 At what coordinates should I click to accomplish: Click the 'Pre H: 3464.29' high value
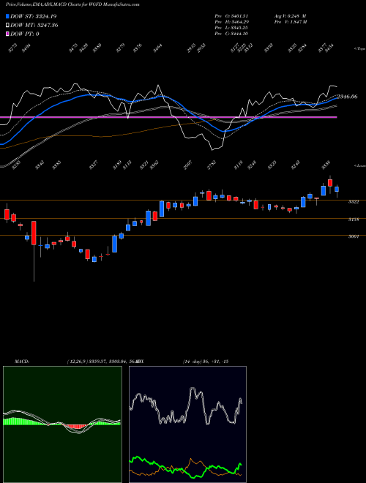(232, 21)
